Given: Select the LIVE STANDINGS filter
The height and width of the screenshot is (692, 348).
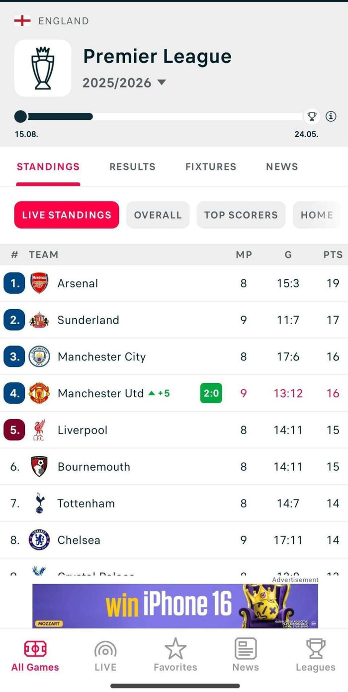Looking at the screenshot, I should coord(67,215).
